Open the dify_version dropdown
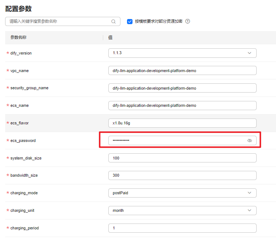Screen dimensions: 276x240 [x=182, y=53]
